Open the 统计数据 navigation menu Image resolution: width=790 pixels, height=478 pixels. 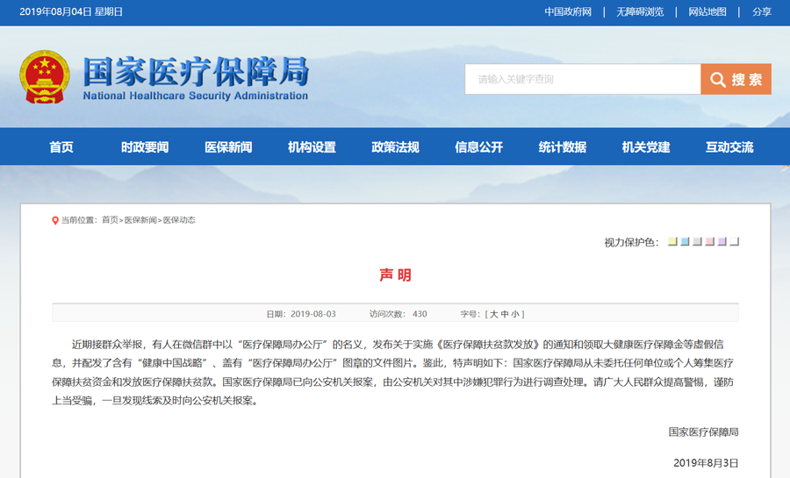click(562, 147)
